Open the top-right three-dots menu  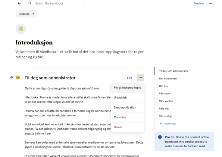pos(210,3)
